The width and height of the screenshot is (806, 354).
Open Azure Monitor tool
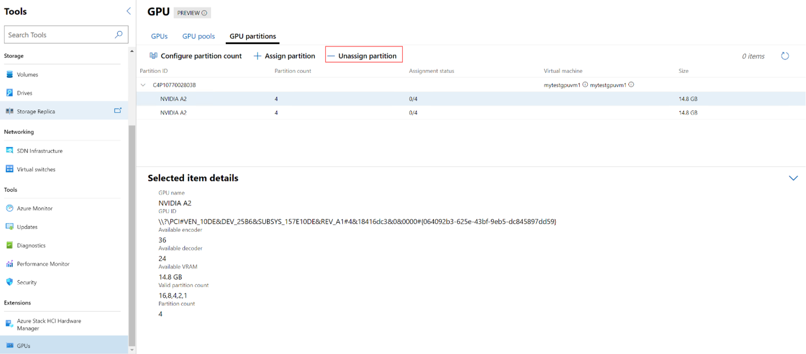[x=35, y=208]
